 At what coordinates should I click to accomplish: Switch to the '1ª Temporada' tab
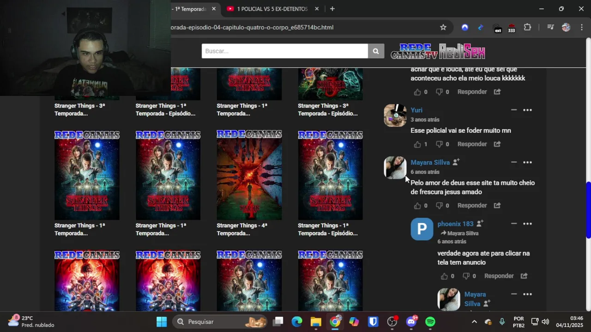click(x=189, y=9)
